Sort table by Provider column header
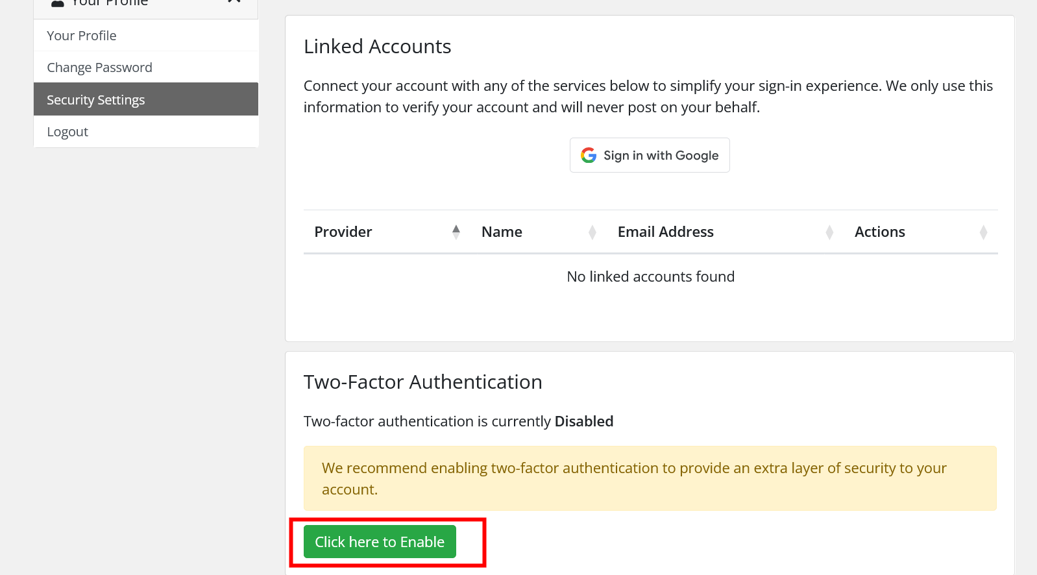The image size is (1037, 575). [x=343, y=232]
